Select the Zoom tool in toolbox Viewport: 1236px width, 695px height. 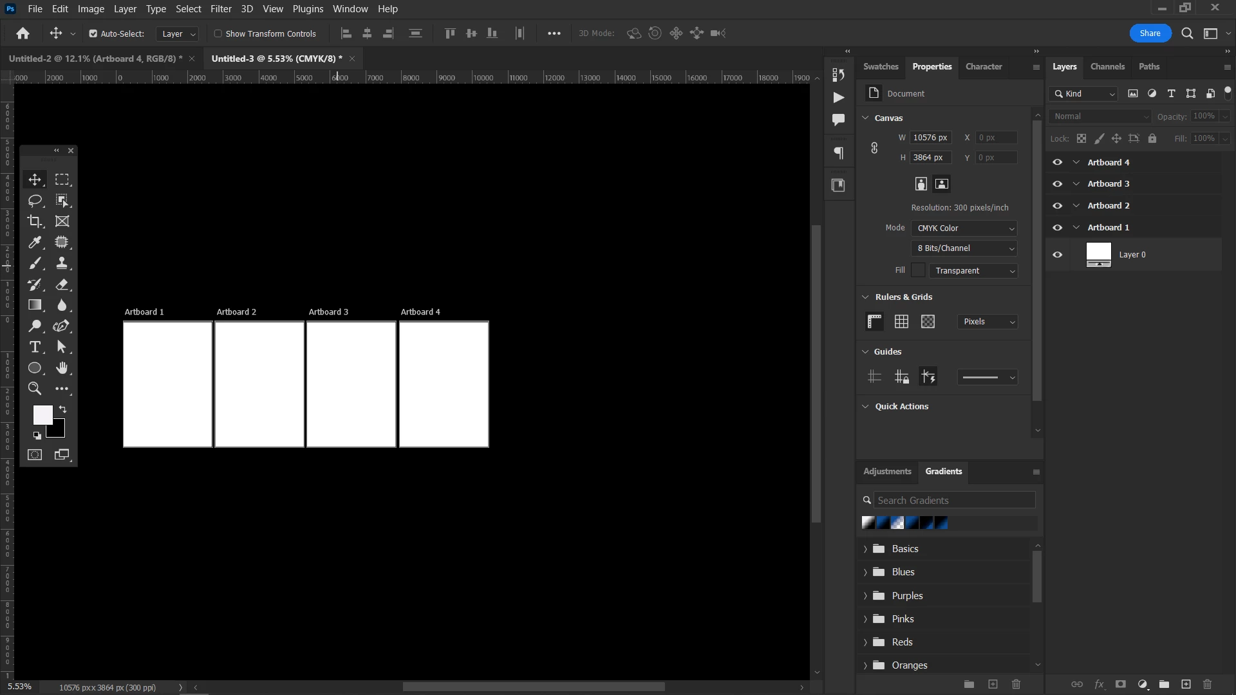pyautogui.click(x=35, y=389)
